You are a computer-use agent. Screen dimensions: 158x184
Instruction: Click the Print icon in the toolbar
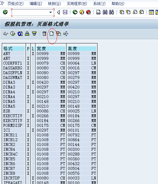click(x=98, y=12)
